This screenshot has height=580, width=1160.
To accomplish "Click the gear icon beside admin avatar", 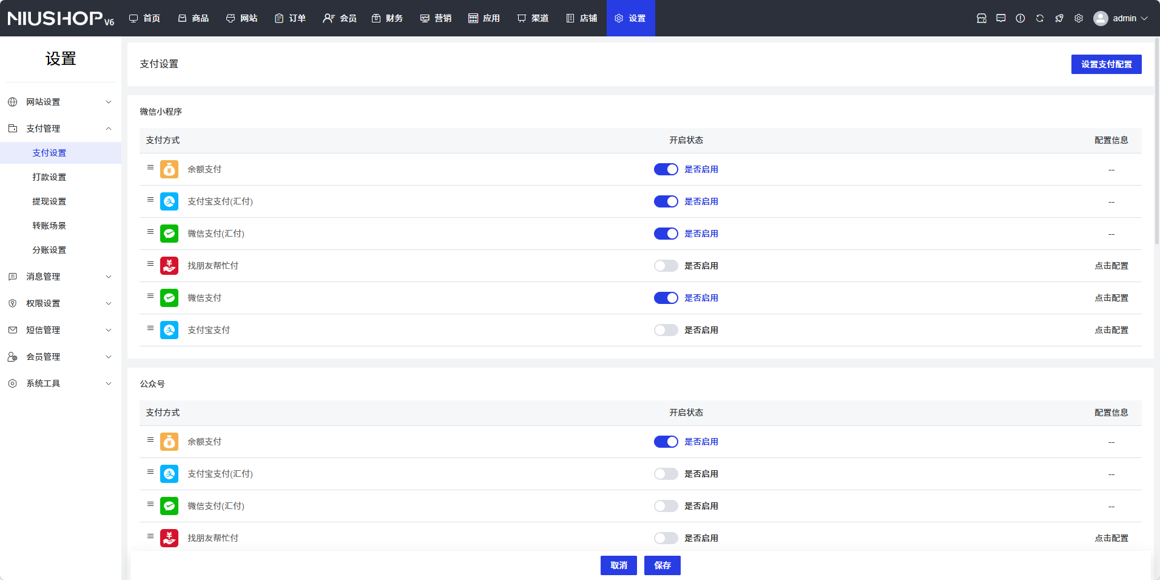I will (x=1079, y=18).
